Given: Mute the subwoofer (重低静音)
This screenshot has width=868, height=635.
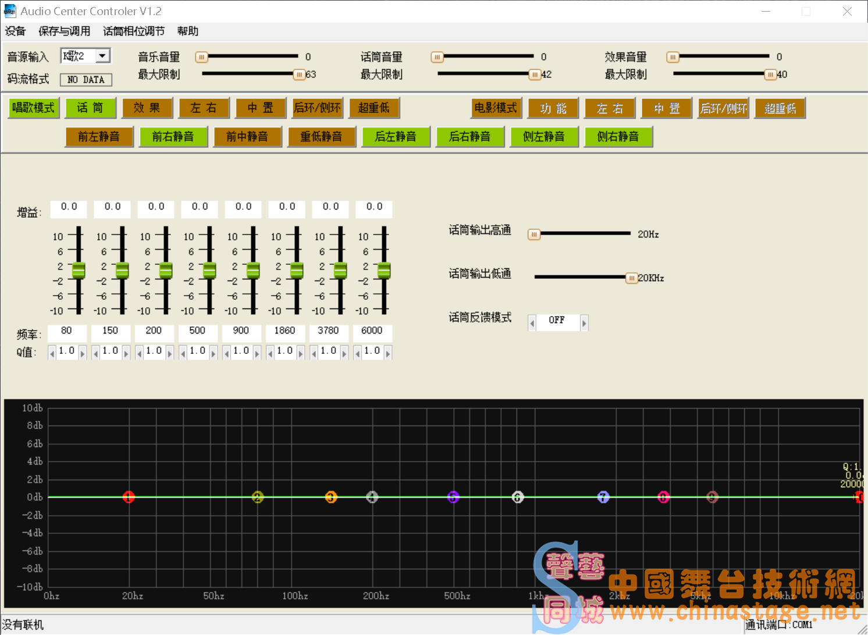Looking at the screenshot, I should point(322,136).
